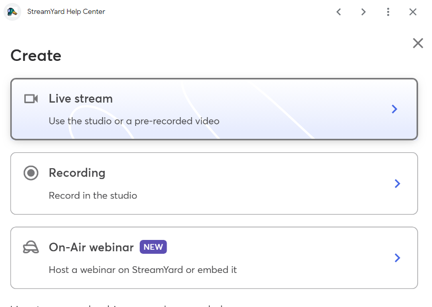Click the Create heading
The height and width of the screenshot is (307, 432).
(36, 55)
